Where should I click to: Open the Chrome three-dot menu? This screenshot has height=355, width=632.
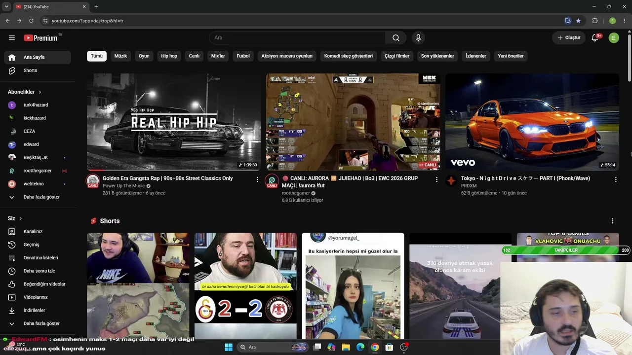624,21
